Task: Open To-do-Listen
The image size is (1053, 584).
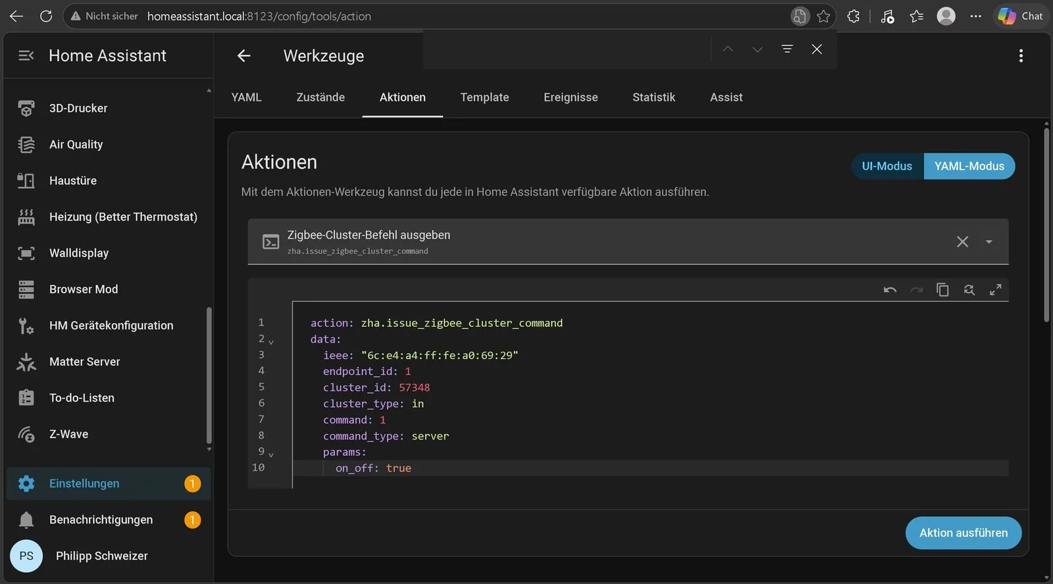Action: tap(109, 397)
